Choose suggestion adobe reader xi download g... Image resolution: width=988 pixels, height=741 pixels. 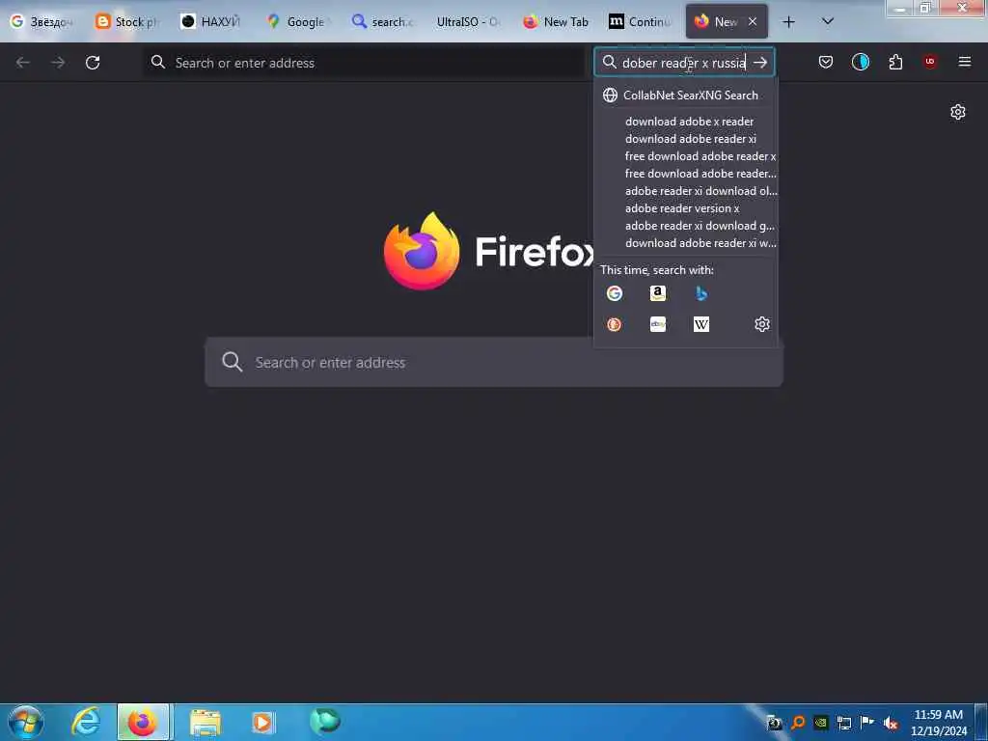(x=700, y=226)
